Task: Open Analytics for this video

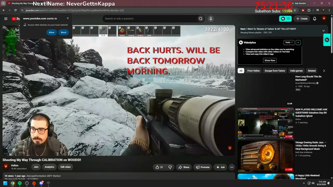Action: (x=49, y=167)
